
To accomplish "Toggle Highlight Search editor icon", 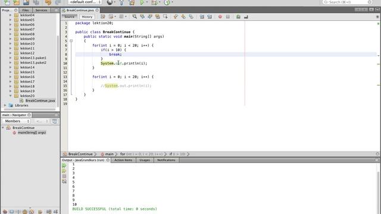I will click(x=158, y=17).
